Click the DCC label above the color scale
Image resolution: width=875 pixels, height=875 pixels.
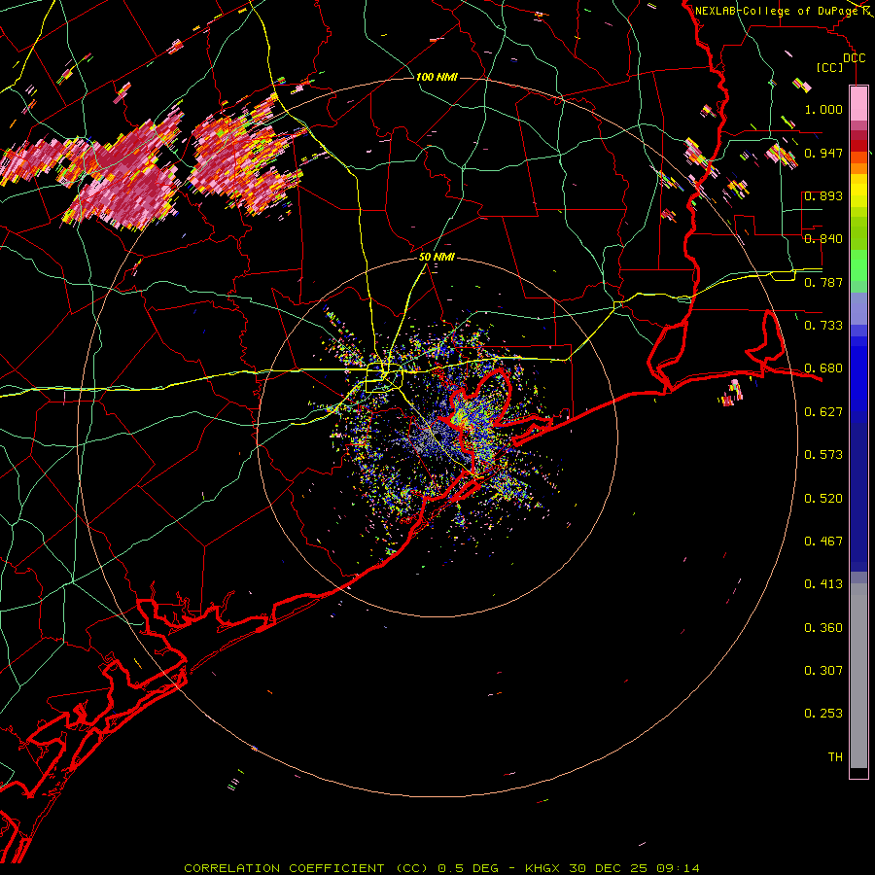coord(854,58)
